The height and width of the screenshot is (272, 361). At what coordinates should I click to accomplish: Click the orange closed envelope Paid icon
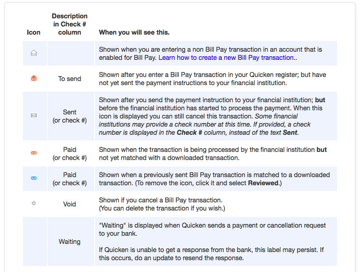34,153
